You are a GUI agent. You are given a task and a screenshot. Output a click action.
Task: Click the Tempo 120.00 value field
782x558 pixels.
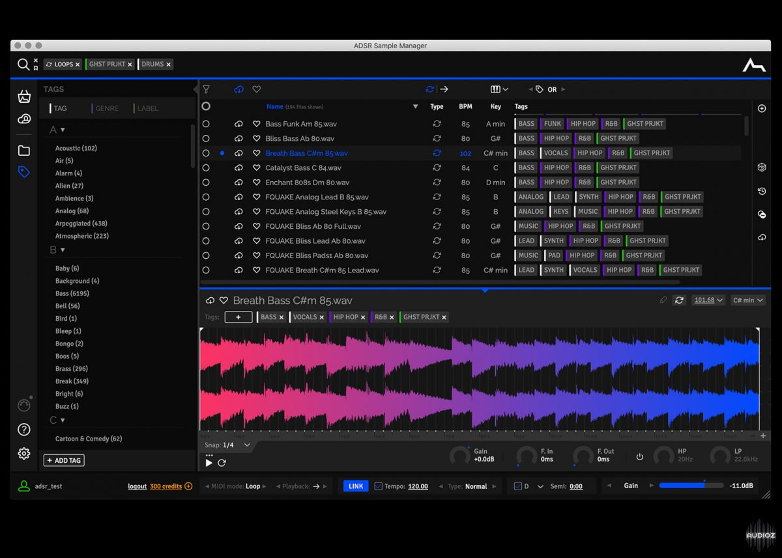coord(418,486)
